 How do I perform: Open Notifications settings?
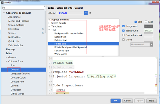[x=15, y=37]
